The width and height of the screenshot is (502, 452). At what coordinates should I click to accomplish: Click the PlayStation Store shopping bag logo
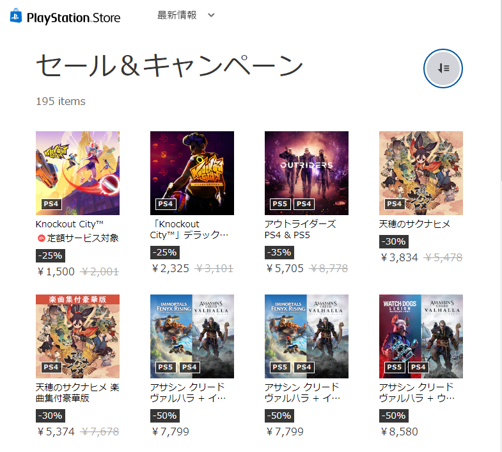pos(16,16)
